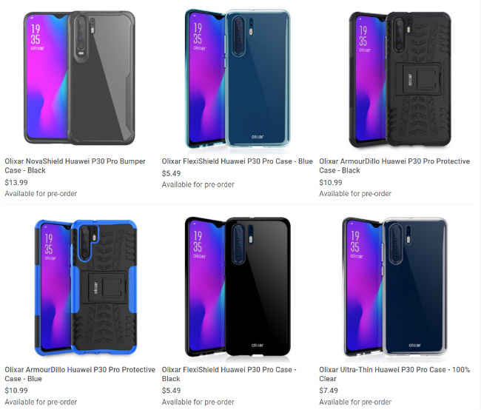Select the $10.99 price of blue ArmourDillo case

click(16, 390)
